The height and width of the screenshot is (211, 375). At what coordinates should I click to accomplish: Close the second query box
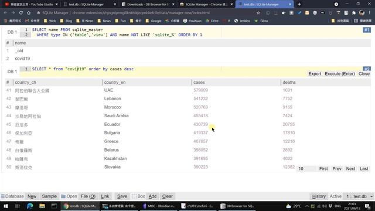(x=364, y=74)
